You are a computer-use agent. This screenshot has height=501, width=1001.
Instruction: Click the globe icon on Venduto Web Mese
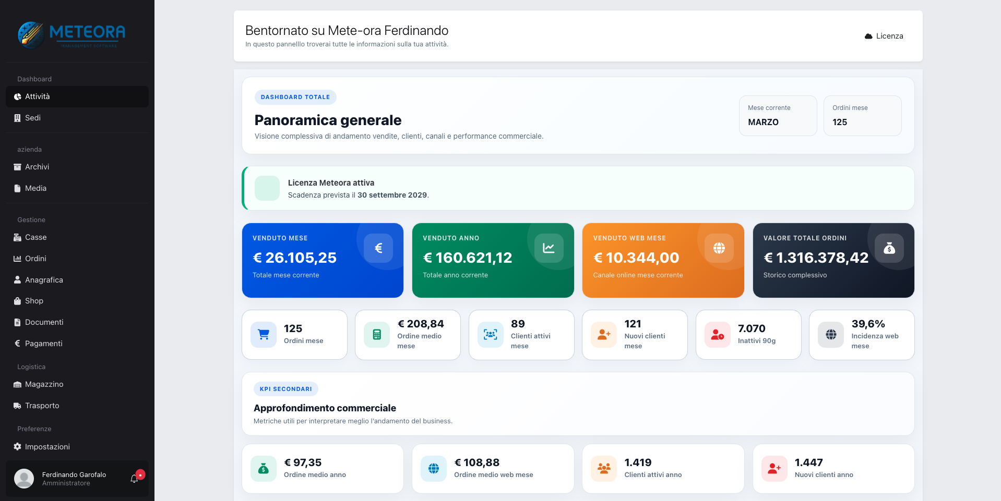coord(719,248)
